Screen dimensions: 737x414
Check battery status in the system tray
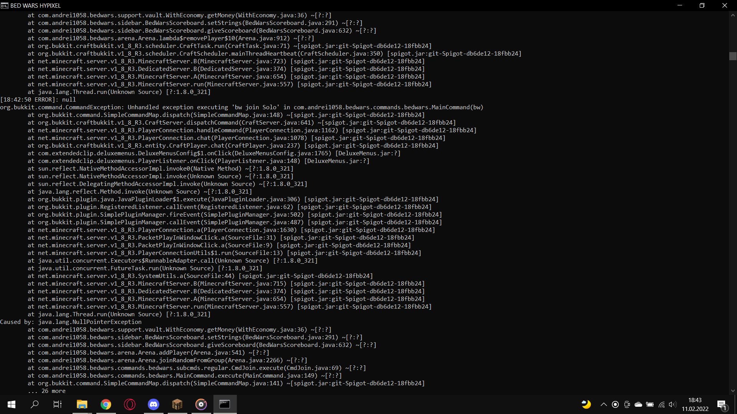650,404
